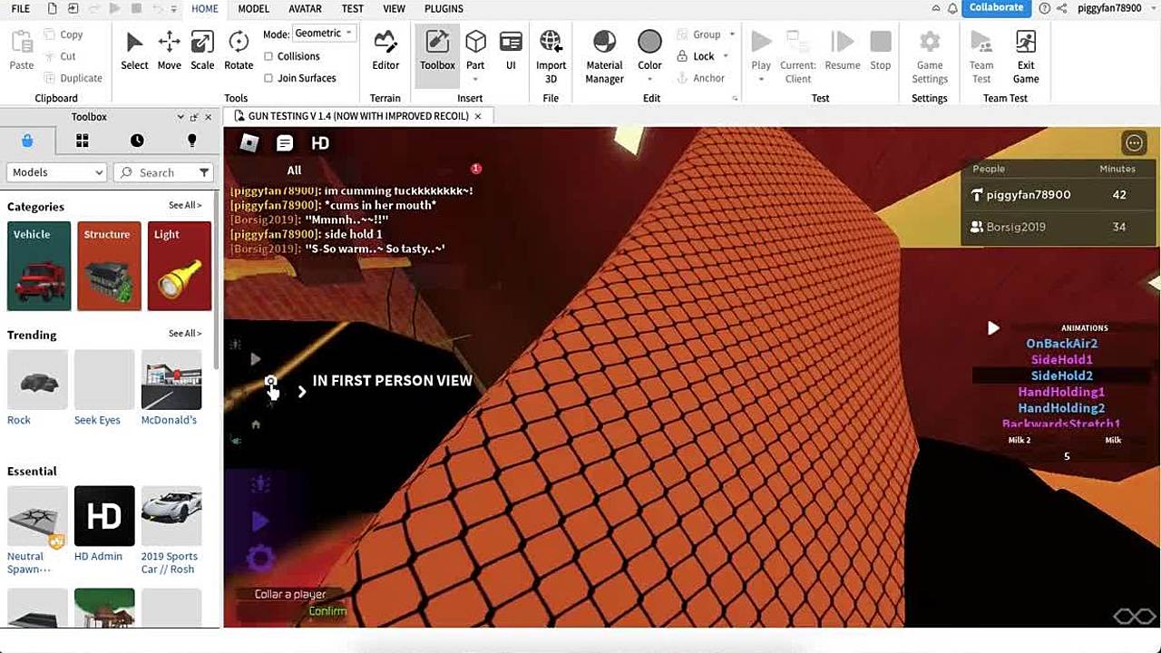Activate the Rotate tool
The image size is (1161, 653).
(239, 50)
